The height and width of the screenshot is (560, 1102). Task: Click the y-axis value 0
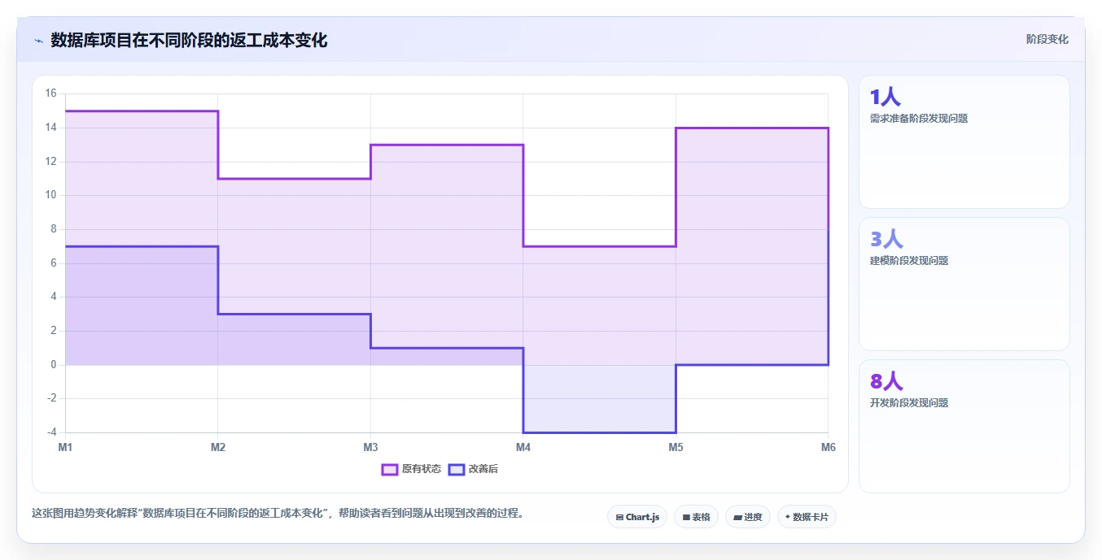pyautogui.click(x=53, y=365)
